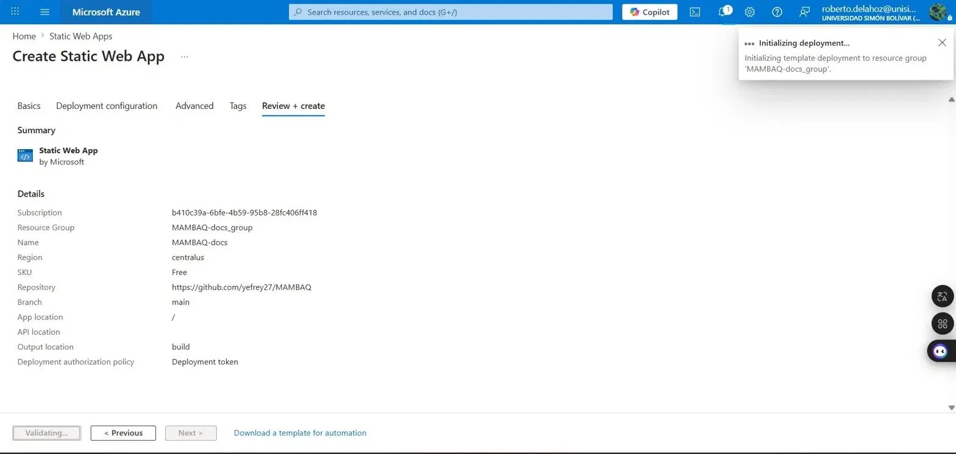Switch to the Deployment configuration tab
Screen dimensions: 956x454
pos(107,106)
